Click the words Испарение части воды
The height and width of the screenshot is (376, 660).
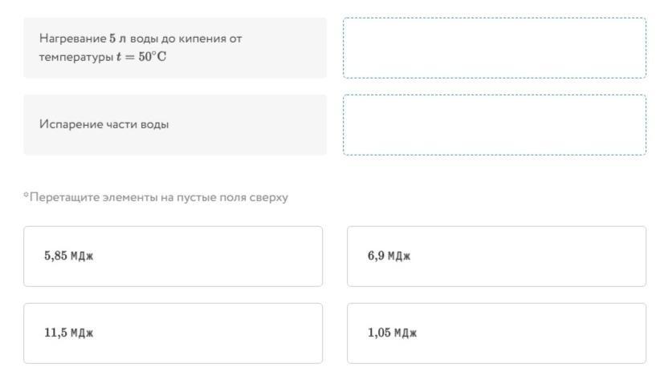[x=104, y=125]
